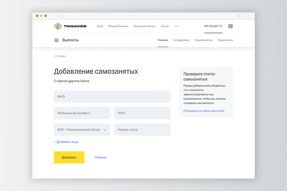The image size is (287, 191).
Task: Minimize the window with the yellow button
Action: pyautogui.click(x=41, y=16)
